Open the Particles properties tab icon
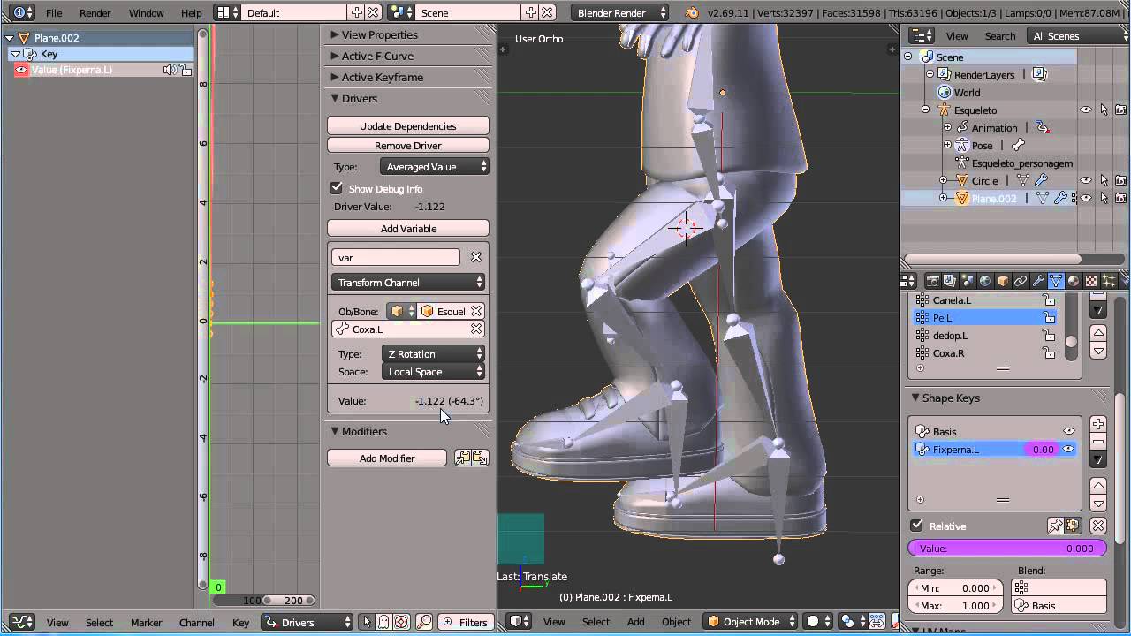 (1109, 281)
